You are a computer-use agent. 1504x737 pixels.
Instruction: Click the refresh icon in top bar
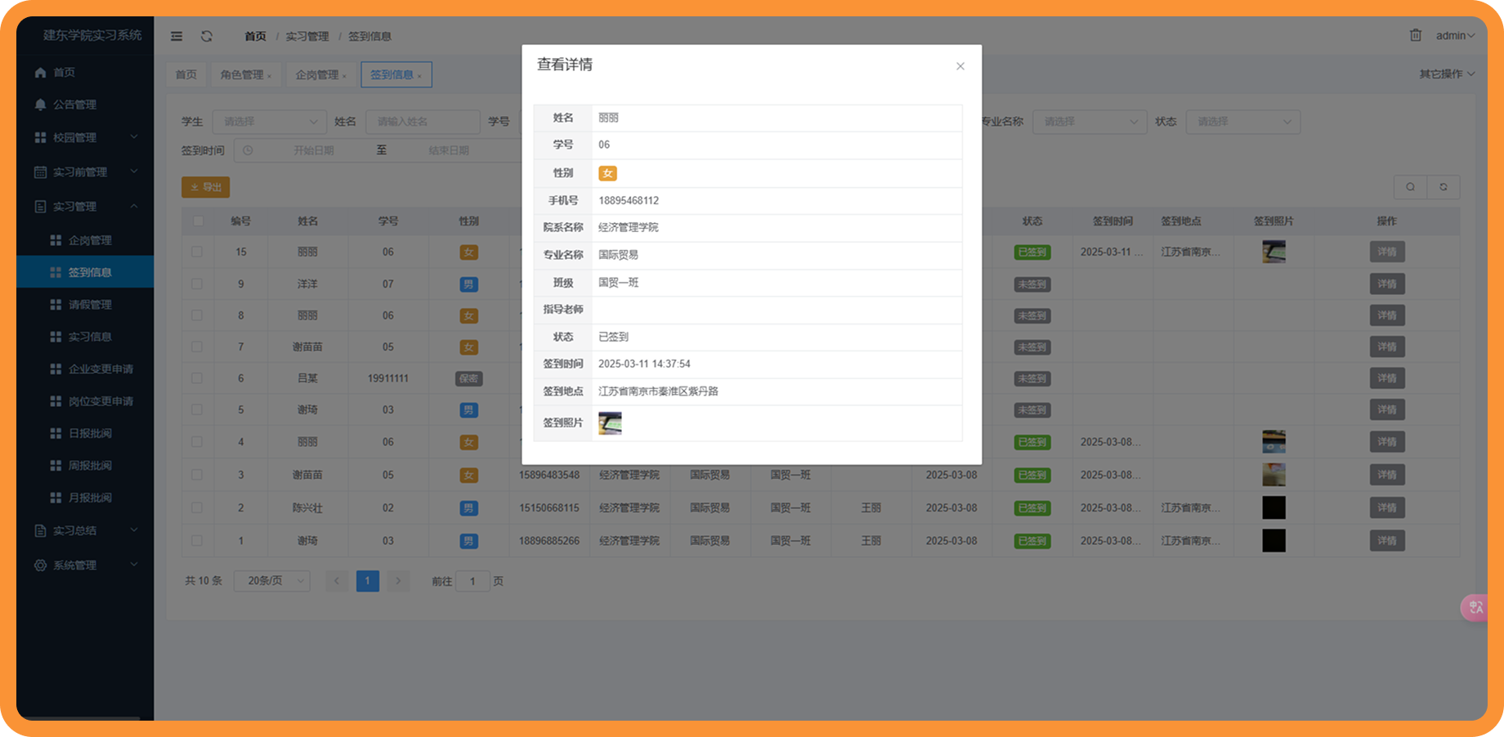point(207,36)
